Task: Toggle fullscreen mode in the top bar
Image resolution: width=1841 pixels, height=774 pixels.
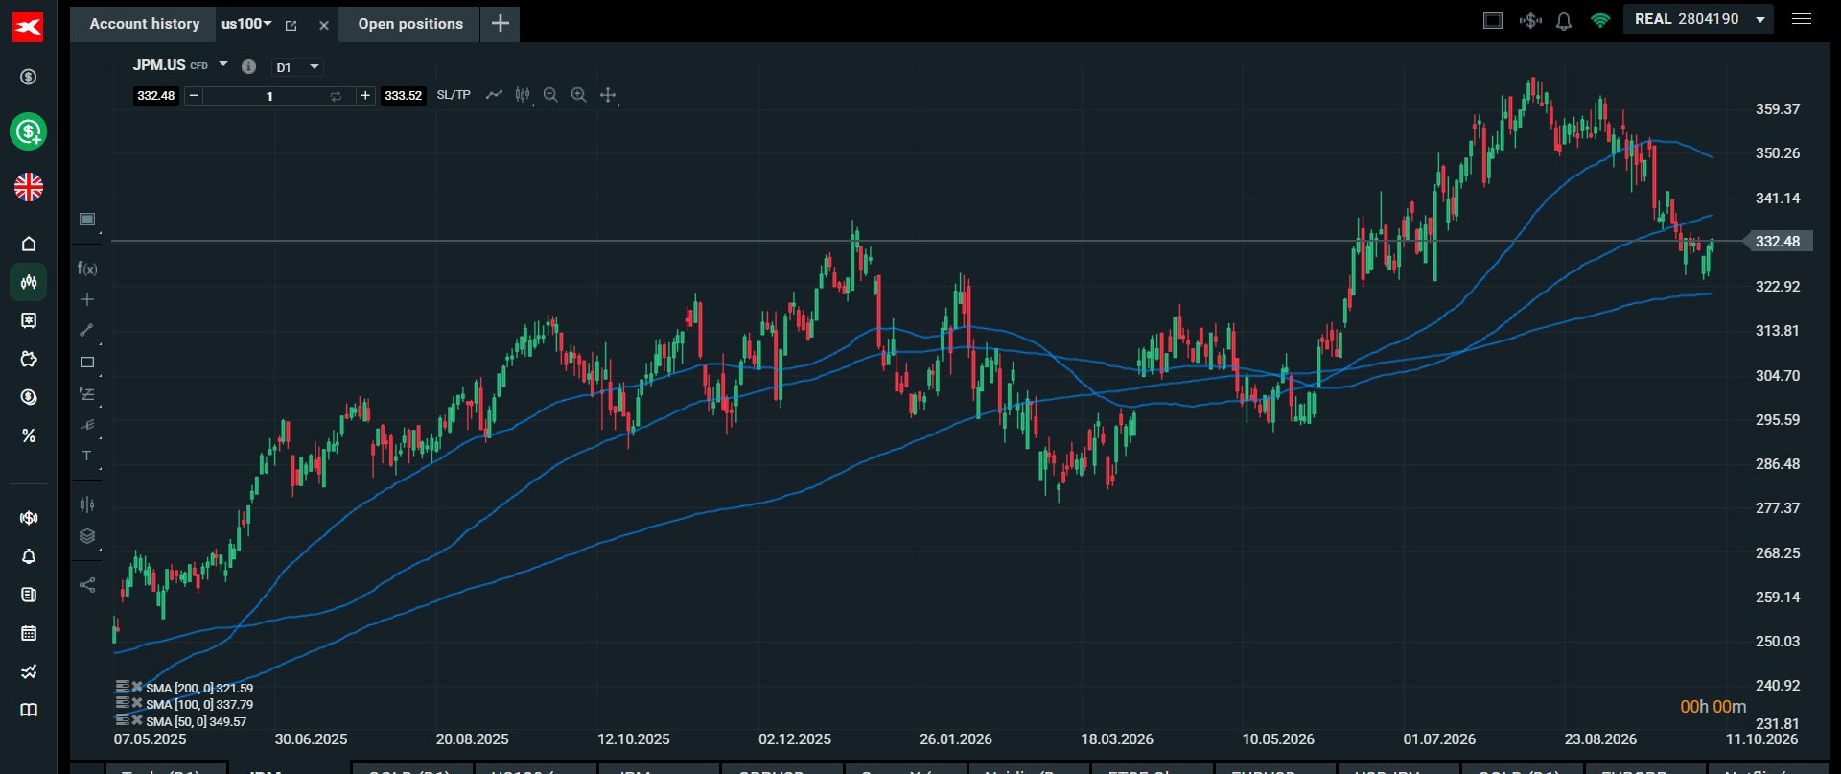Action: pos(1493,20)
